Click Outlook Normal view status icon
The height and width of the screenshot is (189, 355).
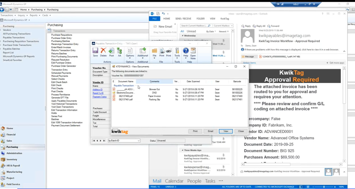pyautogui.click(x=301, y=187)
